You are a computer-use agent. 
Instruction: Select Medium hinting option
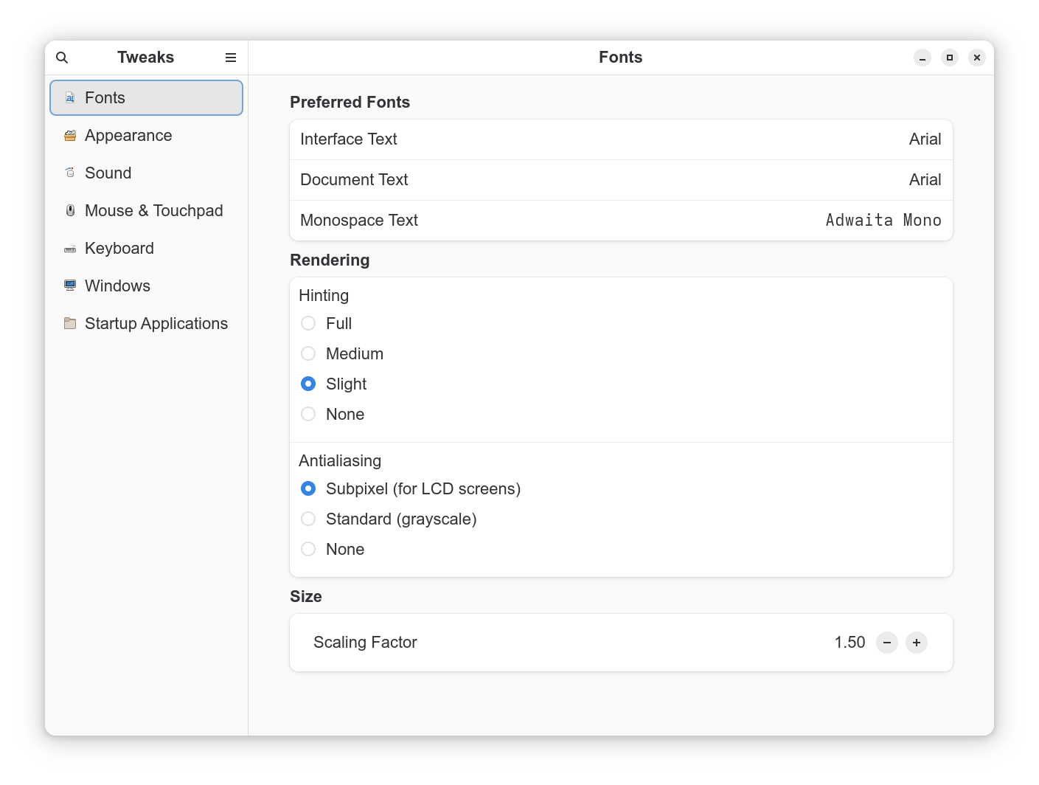tap(308, 354)
